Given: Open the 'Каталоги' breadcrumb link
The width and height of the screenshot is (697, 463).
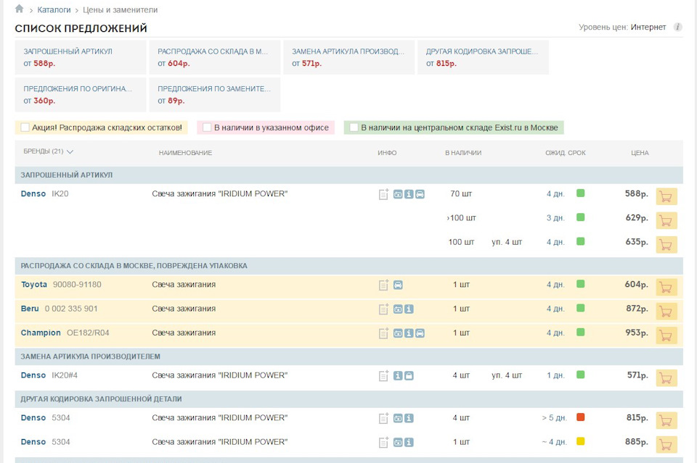Looking at the screenshot, I should pyautogui.click(x=54, y=9).
